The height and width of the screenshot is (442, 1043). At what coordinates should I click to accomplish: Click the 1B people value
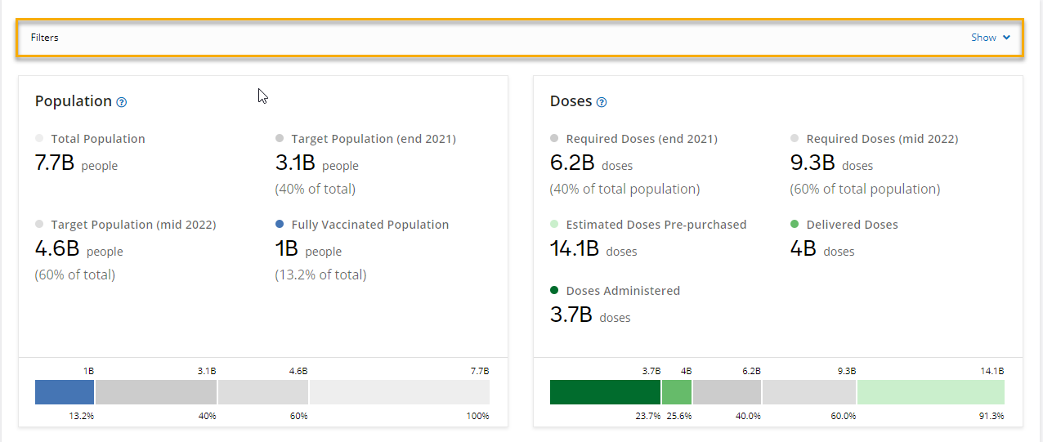coord(308,249)
